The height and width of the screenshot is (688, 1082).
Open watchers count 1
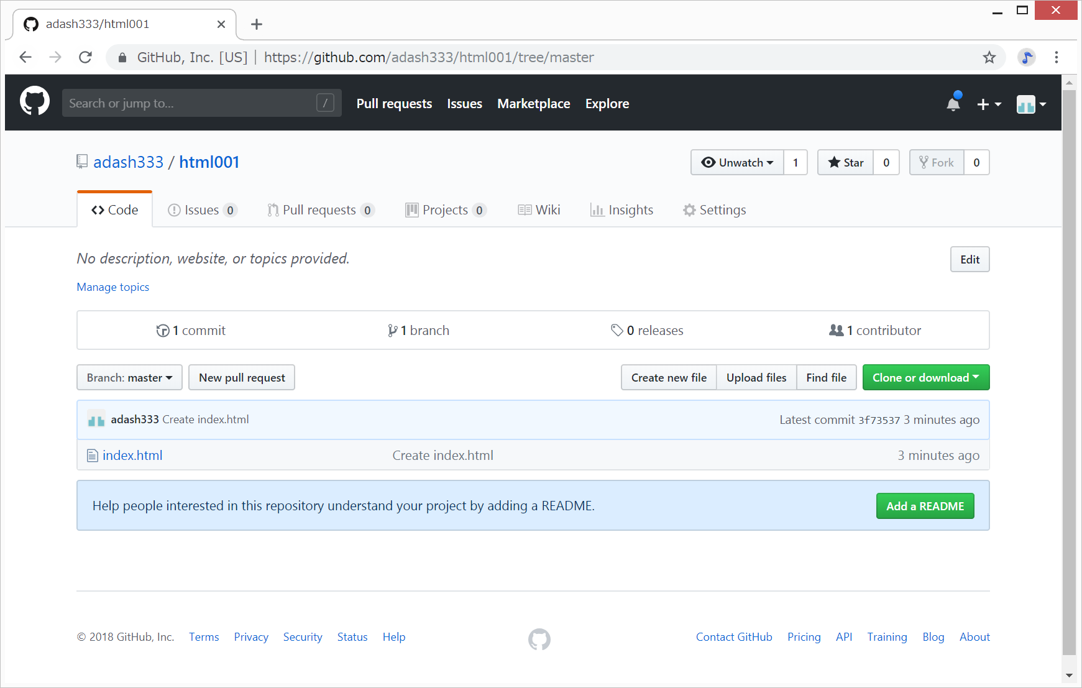[x=795, y=162]
